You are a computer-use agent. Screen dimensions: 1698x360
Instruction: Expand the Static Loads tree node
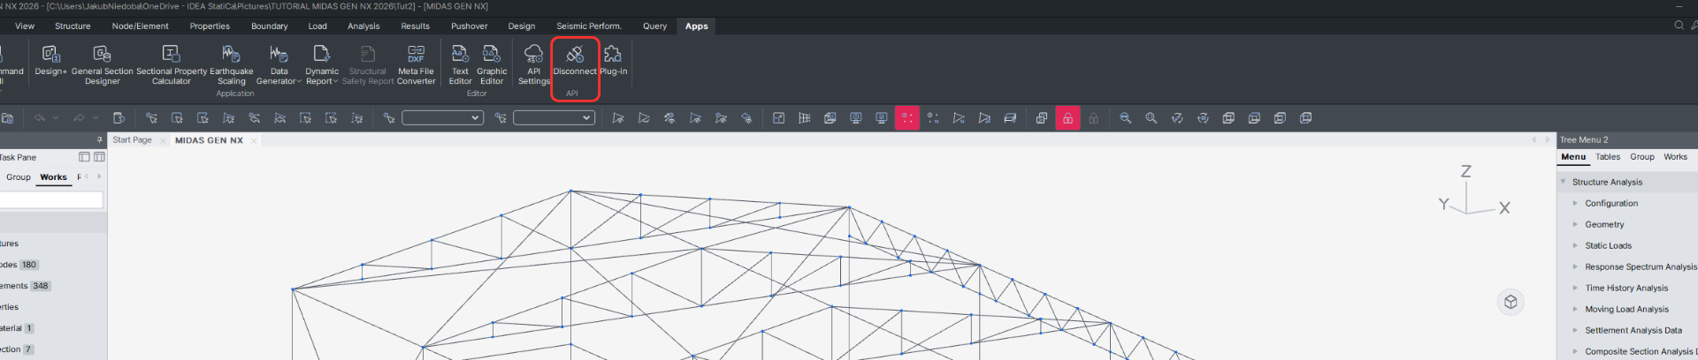(1575, 246)
